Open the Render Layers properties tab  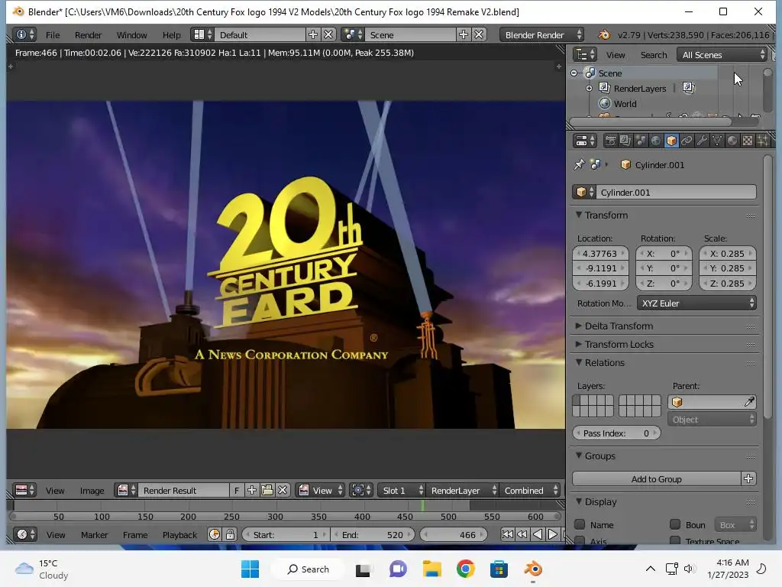pyautogui.click(x=625, y=141)
